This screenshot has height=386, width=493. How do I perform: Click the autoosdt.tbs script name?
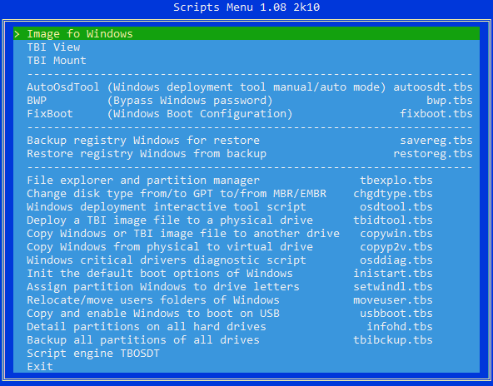point(433,87)
